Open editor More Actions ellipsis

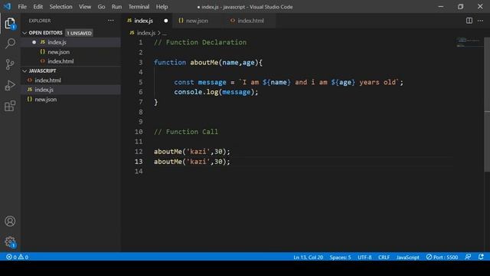[480, 21]
